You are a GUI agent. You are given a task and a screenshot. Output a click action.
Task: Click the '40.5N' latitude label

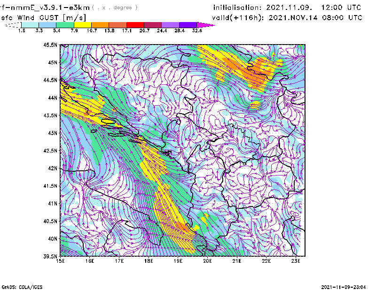click(x=50, y=221)
